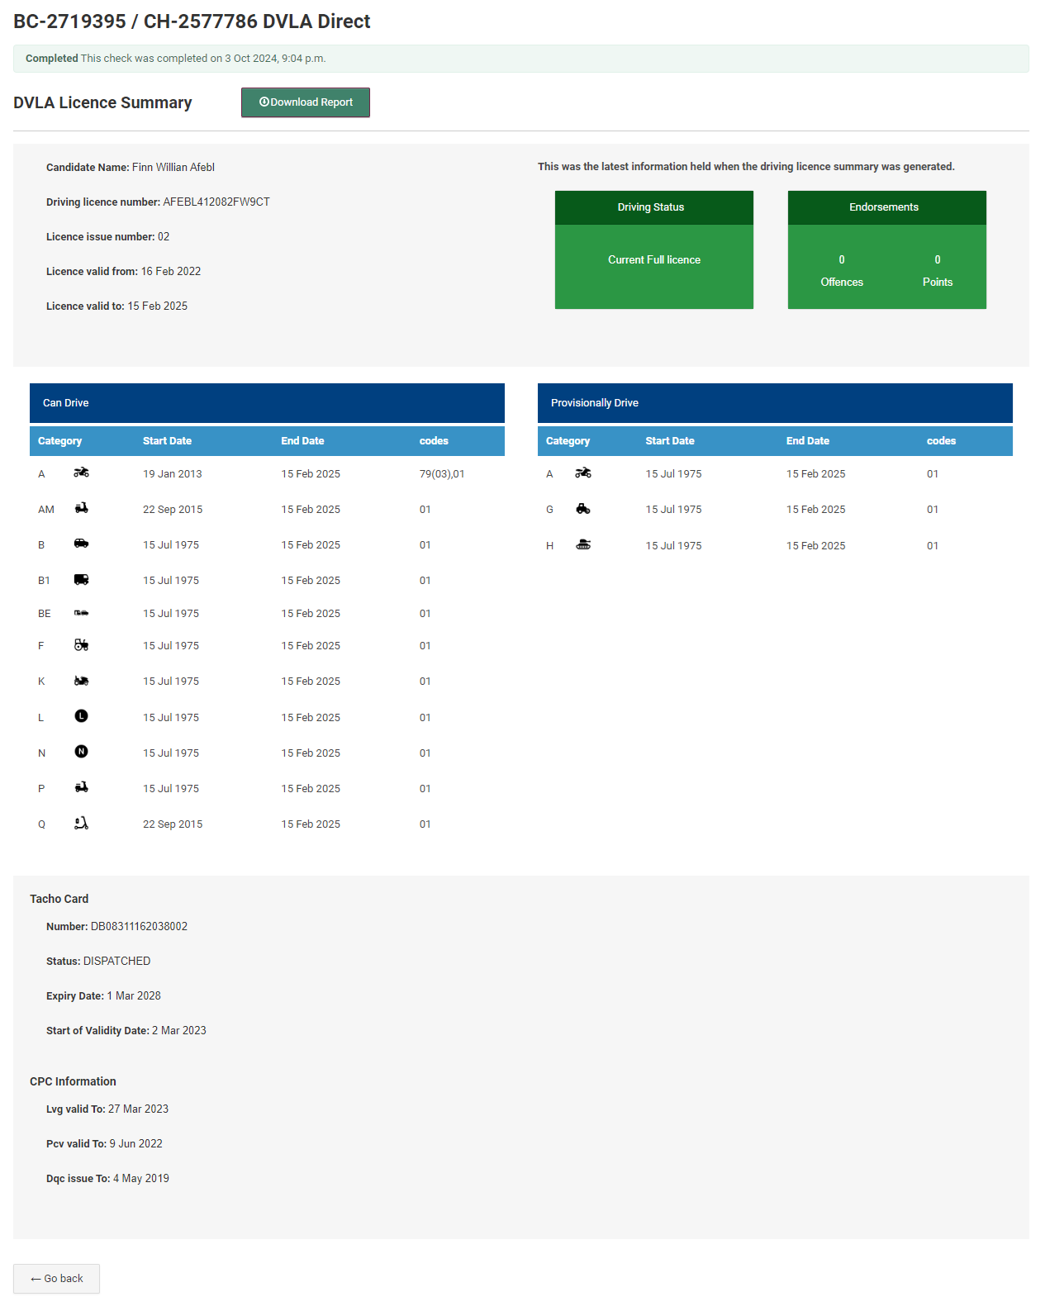Click the Can Drive table header
This screenshot has width=1045, height=1311.
(267, 403)
